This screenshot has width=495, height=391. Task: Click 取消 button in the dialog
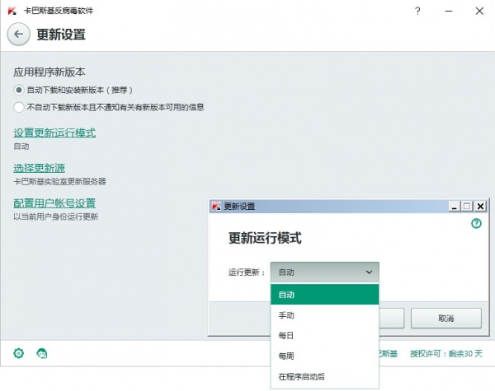[x=446, y=319]
